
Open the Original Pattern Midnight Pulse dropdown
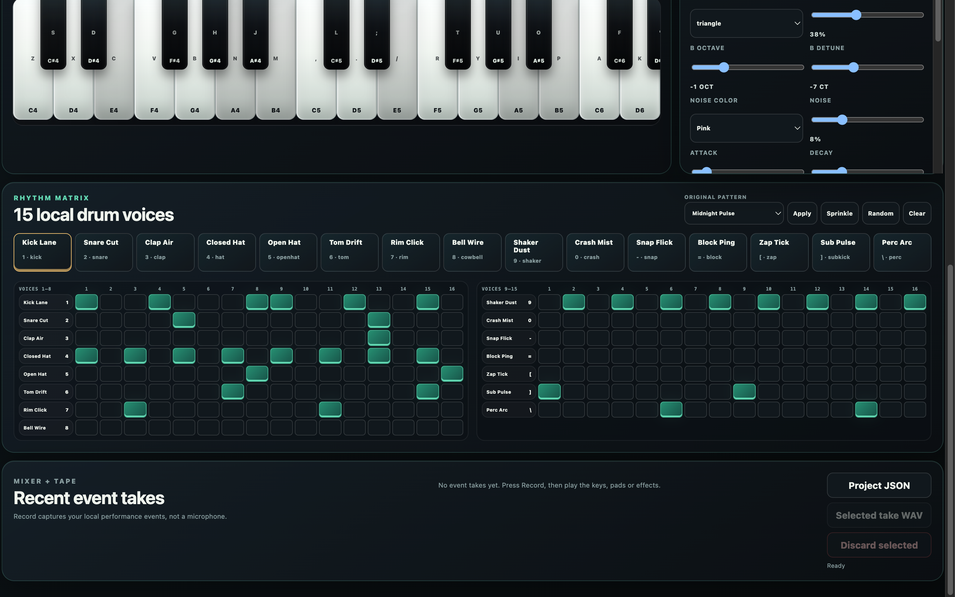(x=734, y=213)
